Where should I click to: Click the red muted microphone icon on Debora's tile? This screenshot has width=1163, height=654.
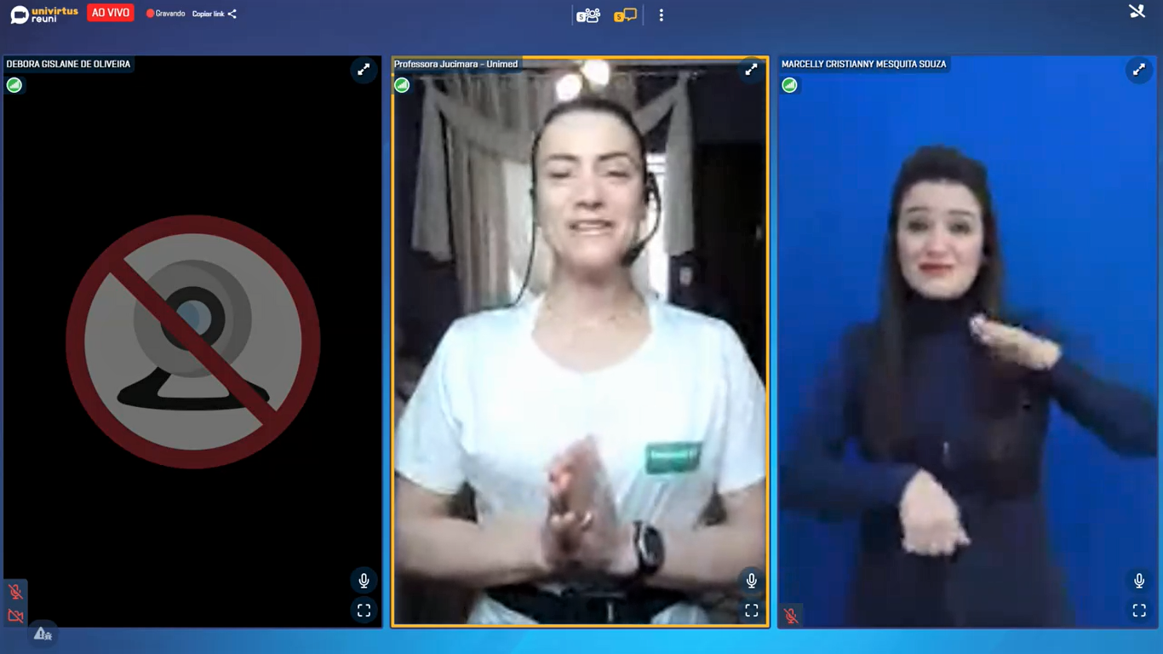point(15,592)
